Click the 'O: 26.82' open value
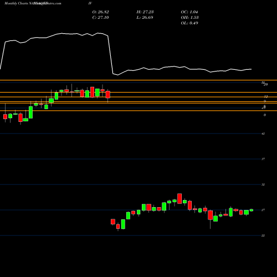 click(100, 12)
